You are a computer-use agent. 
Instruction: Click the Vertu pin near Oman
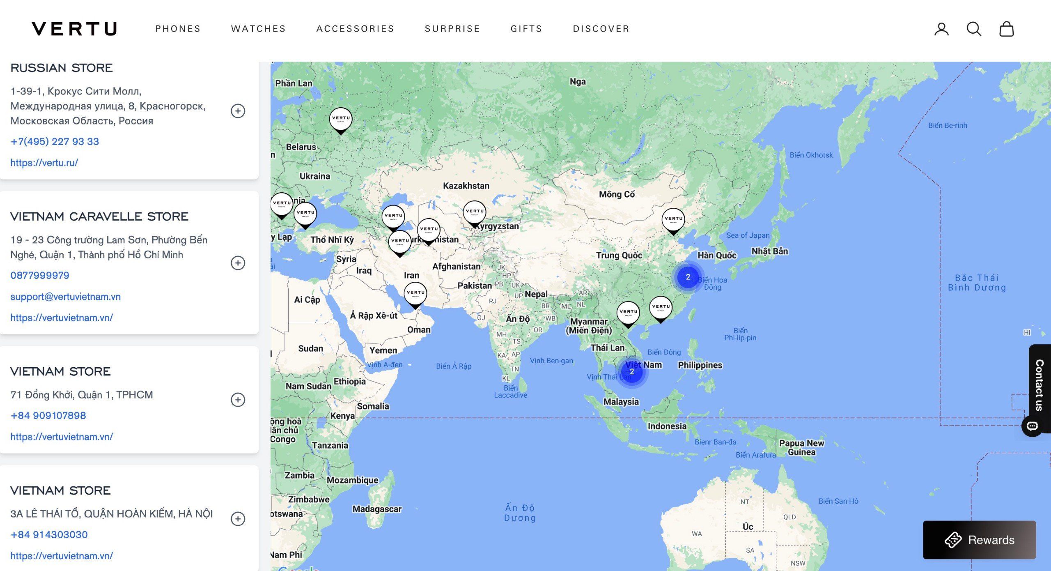pyautogui.click(x=415, y=294)
